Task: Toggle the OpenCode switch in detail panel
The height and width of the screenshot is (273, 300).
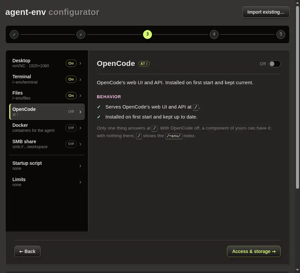Action: coord(275,64)
